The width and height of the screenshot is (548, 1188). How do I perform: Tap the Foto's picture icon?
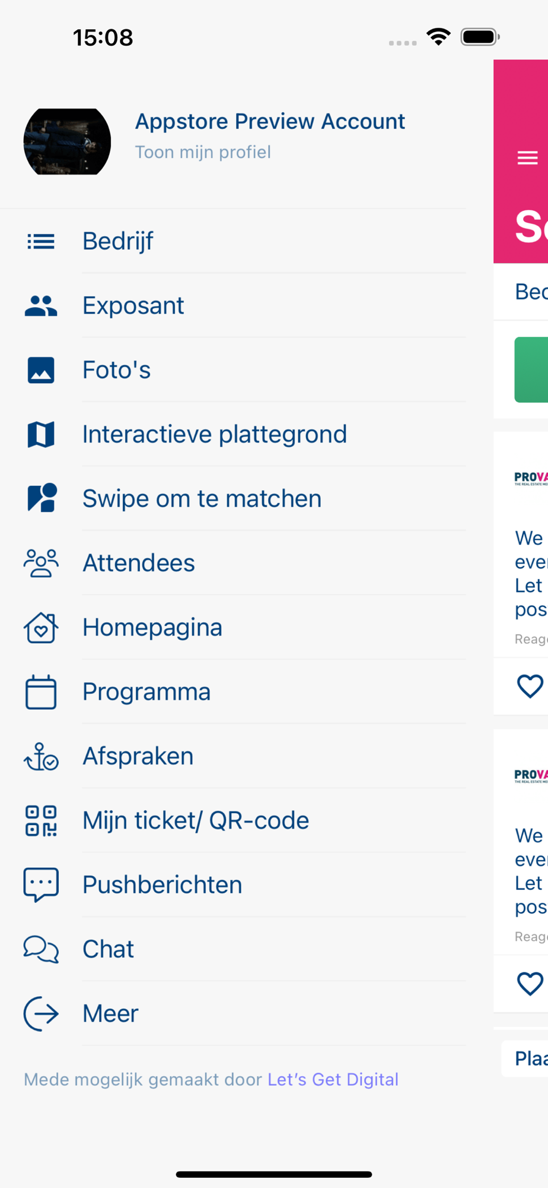[x=41, y=370]
